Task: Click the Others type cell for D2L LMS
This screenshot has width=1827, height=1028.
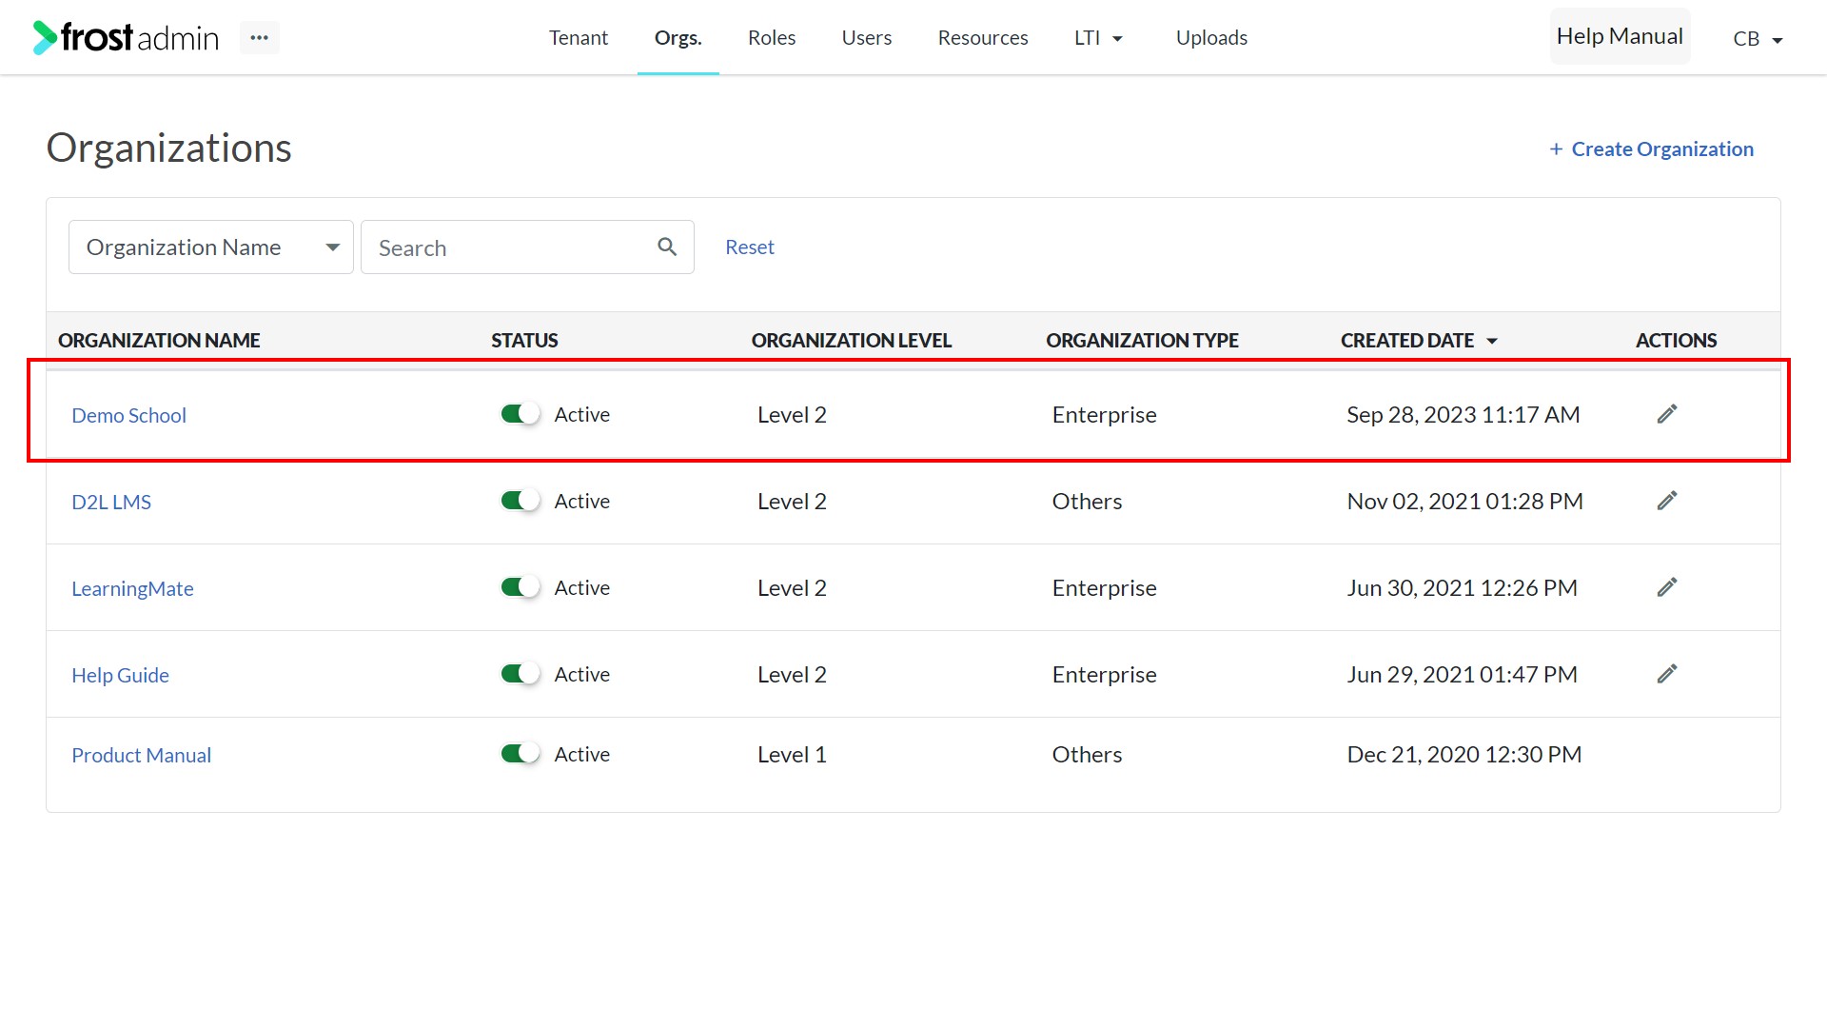Action: click(x=1087, y=502)
